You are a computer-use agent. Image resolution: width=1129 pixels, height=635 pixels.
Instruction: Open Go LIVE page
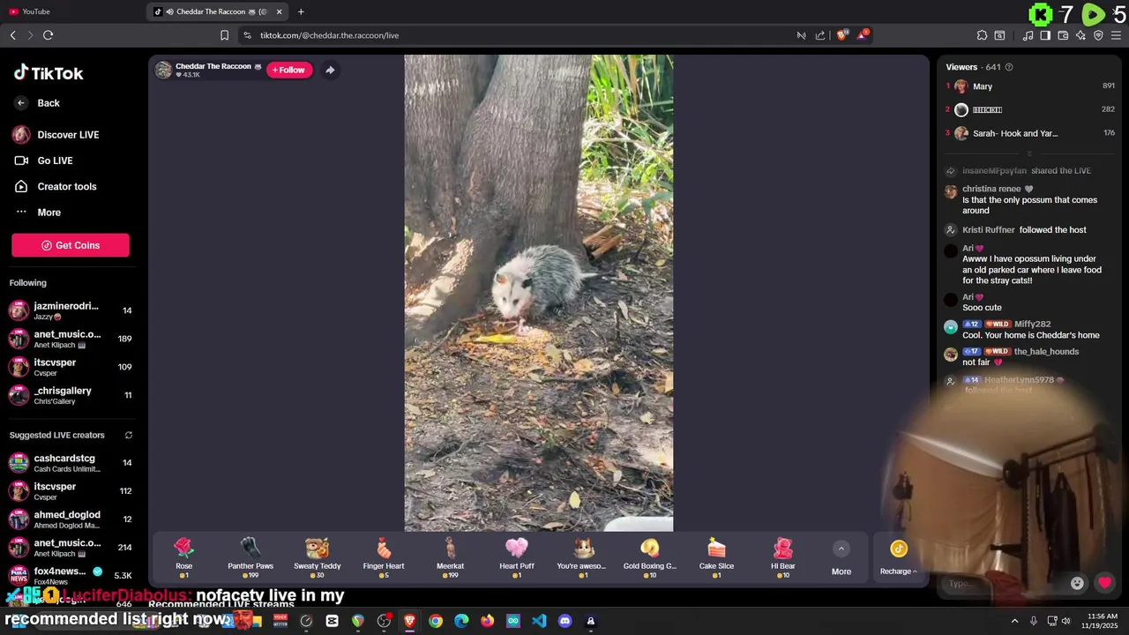pyautogui.click(x=43, y=161)
